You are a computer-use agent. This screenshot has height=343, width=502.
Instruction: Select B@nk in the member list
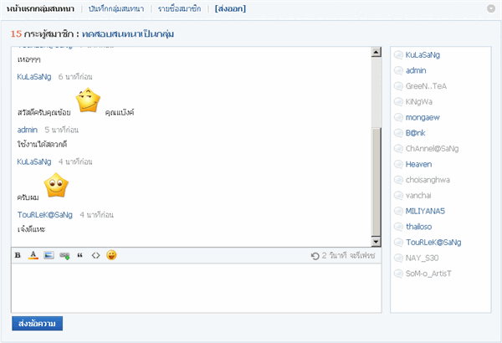pyautogui.click(x=415, y=133)
